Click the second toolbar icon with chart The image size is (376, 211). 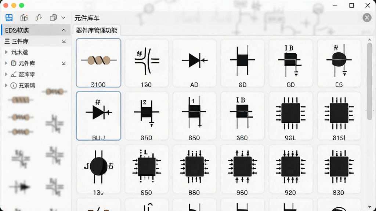(x=24, y=18)
